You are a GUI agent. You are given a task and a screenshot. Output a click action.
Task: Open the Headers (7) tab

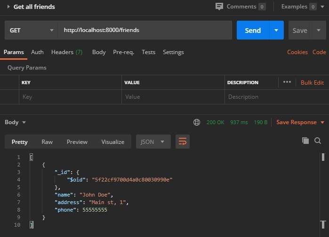(x=67, y=52)
